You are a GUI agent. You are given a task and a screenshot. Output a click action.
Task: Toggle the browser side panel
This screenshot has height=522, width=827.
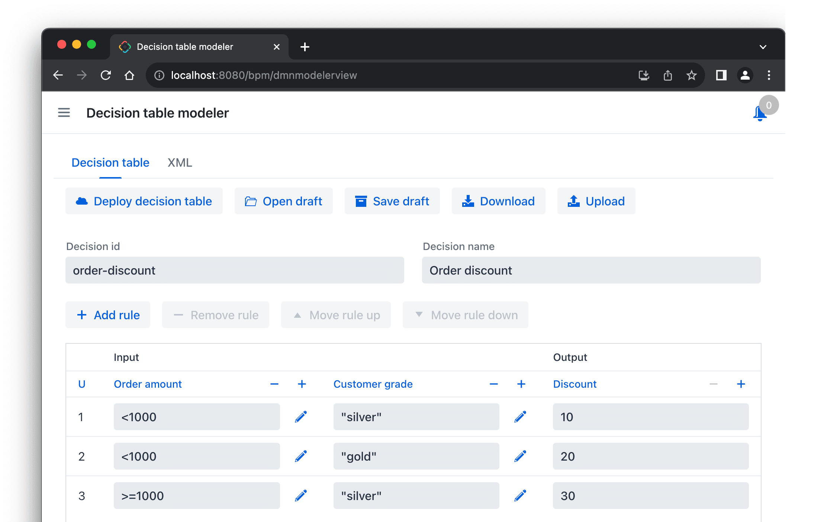pyautogui.click(x=721, y=75)
